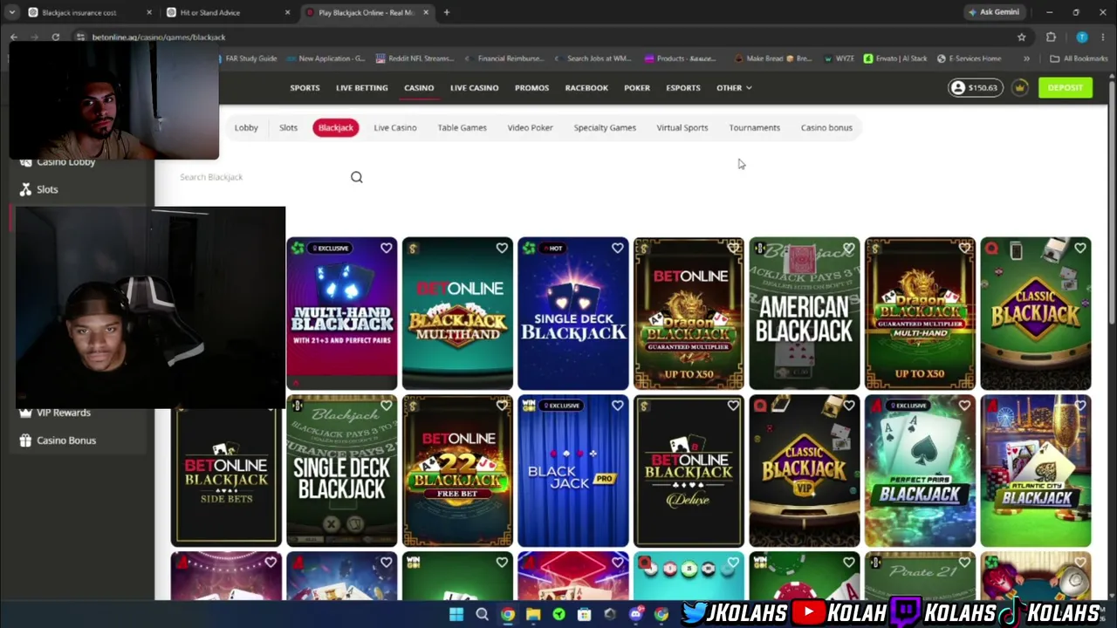Toggle favorite heart on Blackjack Pro
1117x628 pixels.
(x=617, y=406)
